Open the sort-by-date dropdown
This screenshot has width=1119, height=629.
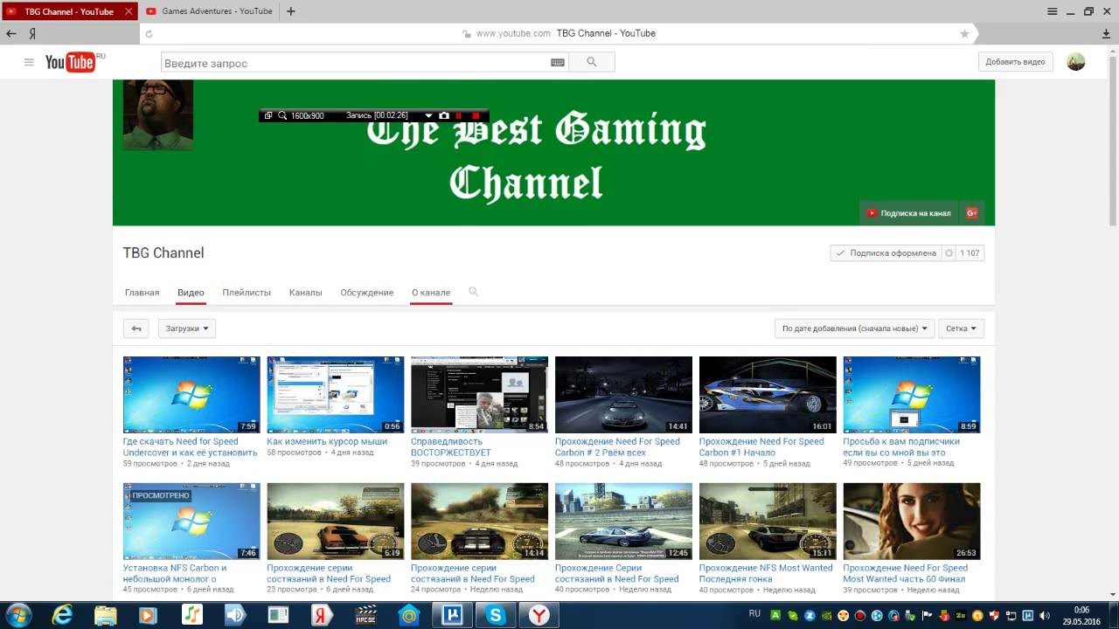click(x=854, y=328)
